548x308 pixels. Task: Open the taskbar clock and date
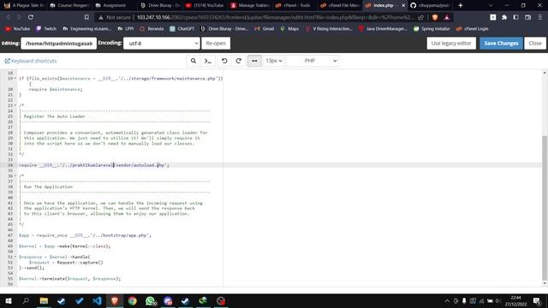pos(515,301)
